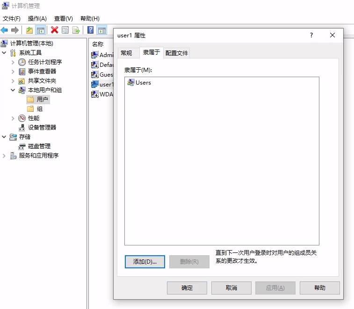Select the 组 folder in the tree

(x=39, y=108)
